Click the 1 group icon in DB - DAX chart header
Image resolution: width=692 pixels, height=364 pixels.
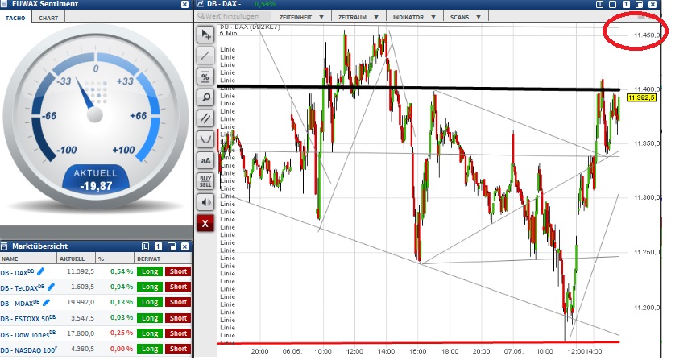[626, 4]
